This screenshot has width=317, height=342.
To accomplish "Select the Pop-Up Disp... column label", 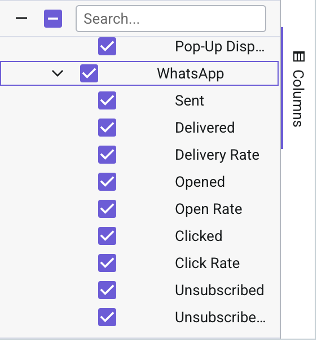I will click(220, 46).
